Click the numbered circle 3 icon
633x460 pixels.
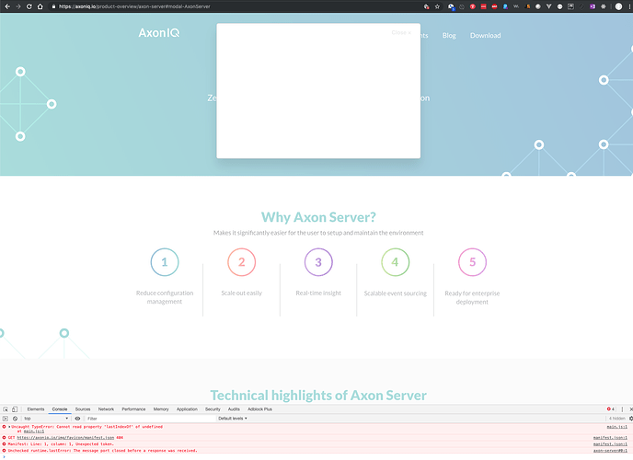tap(318, 262)
